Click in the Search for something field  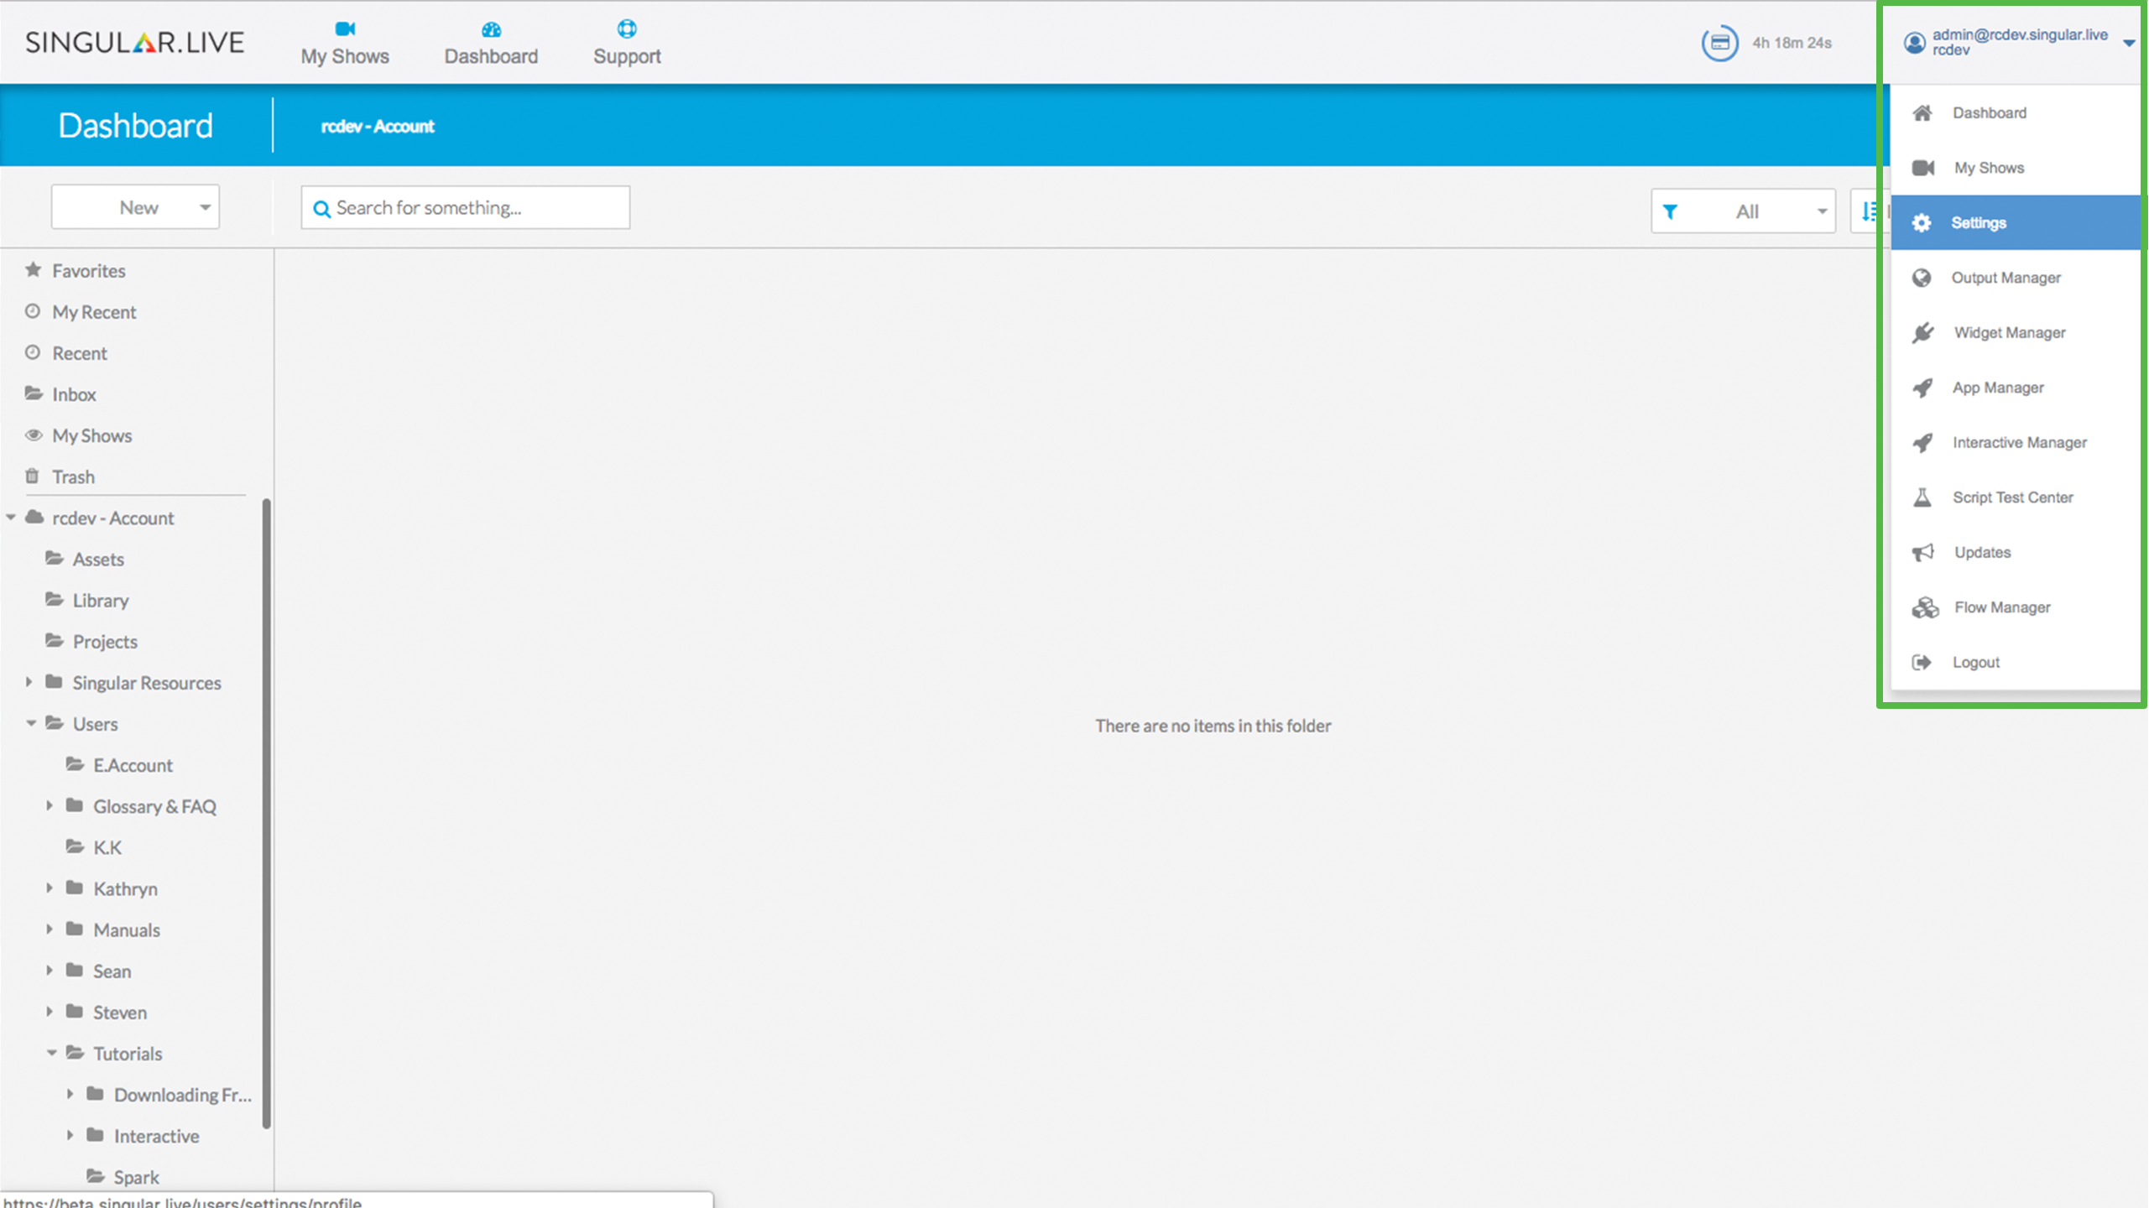[466, 207]
